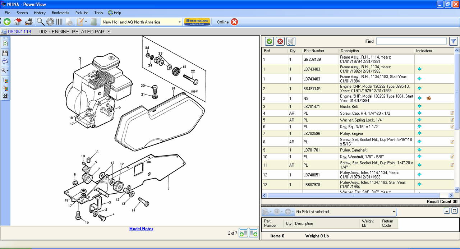The width and height of the screenshot is (460, 249).
Task: Sort by the Part Number column header
Action: click(320, 51)
